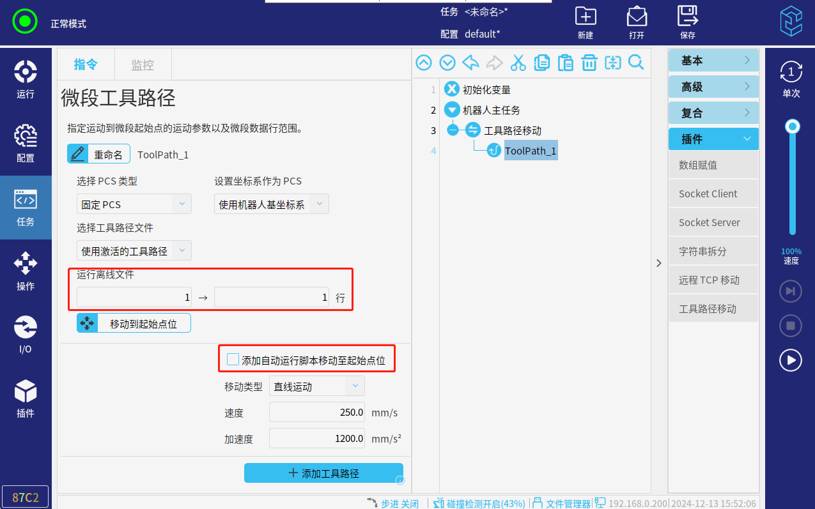The height and width of the screenshot is (509, 815).
Task: Click the delete trash icon
Action: tap(589, 63)
